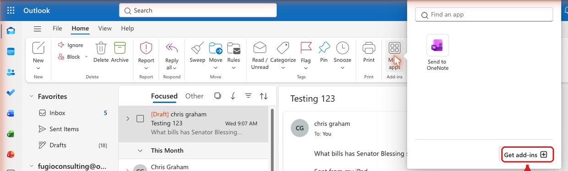Toggle the navigation pane hamburger button
The image size is (568, 171).
click(38, 29)
